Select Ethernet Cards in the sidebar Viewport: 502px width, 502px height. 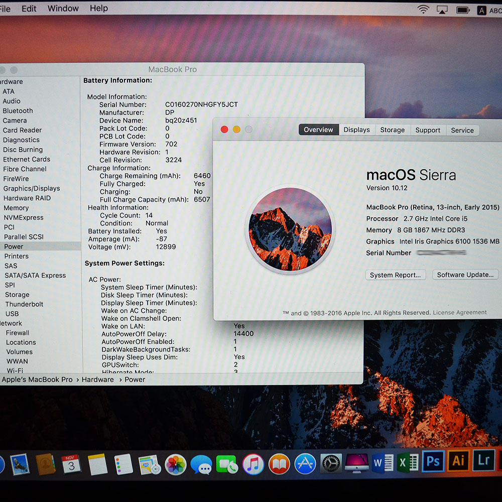point(27,159)
